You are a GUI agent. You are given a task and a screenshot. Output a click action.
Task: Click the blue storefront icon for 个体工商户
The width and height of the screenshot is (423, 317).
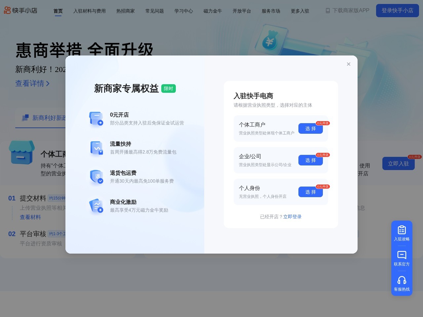pos(22,152)
